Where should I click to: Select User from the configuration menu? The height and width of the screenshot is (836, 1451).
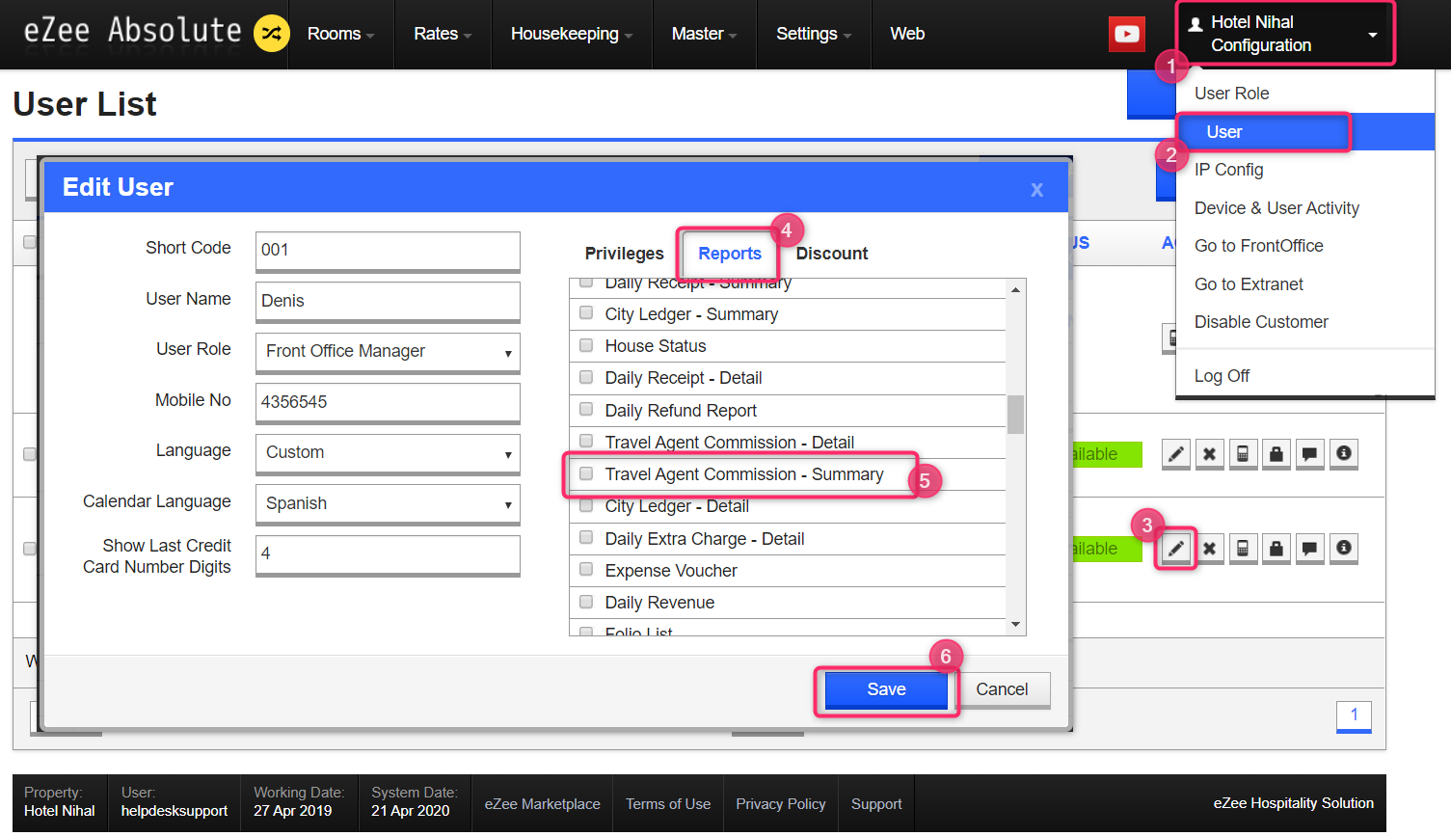[1304, 132]
